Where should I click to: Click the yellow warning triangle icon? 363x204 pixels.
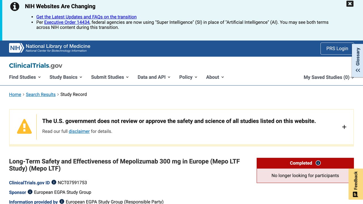point(24,126)
